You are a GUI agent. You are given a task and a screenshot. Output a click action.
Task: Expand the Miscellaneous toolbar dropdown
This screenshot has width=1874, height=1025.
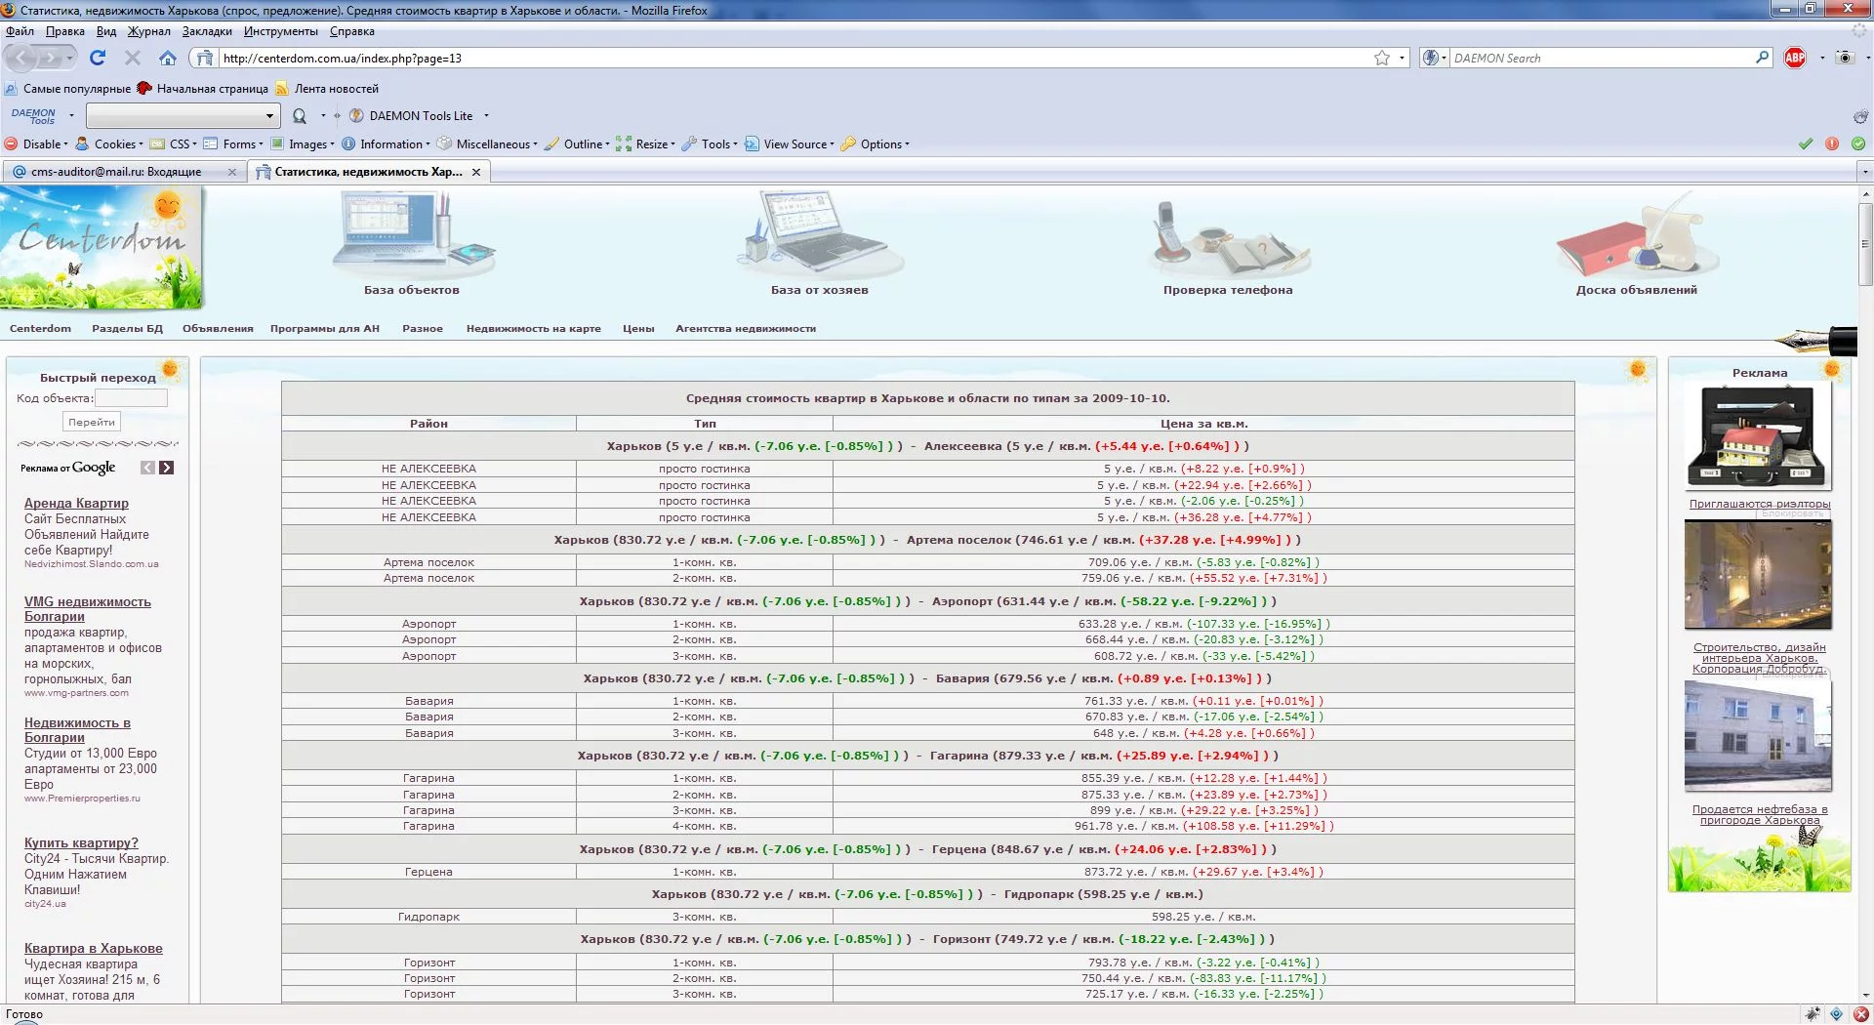click(x=487, y=144)
